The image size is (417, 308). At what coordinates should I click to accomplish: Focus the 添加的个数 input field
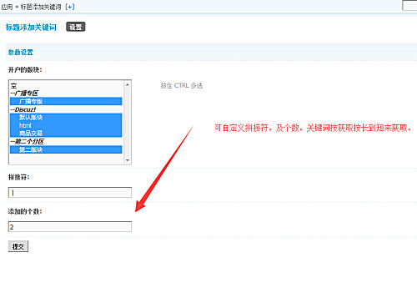click(70, 227)
